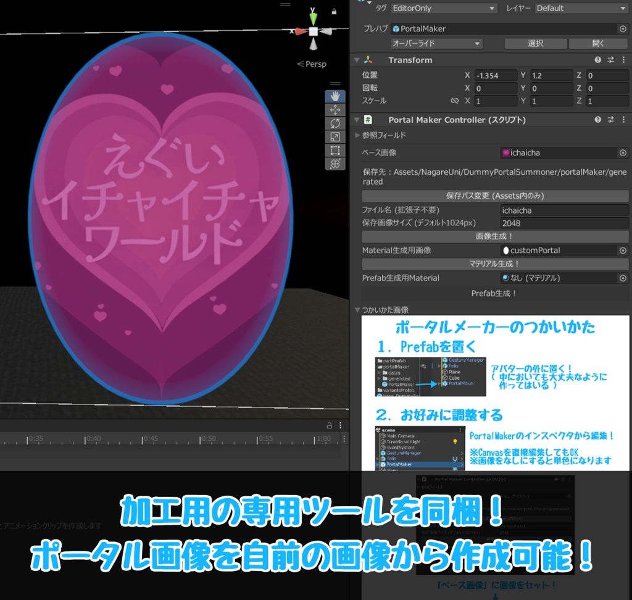Open the オーバーライド dropdown
This screenshot has height=600, width=632.
436,43
